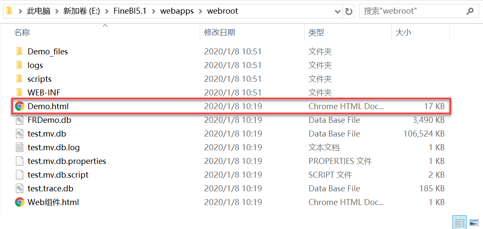The width and height of the screenshot is (483, 229).
Task: Sort by 名称 column header
Action: click(22, 32)
